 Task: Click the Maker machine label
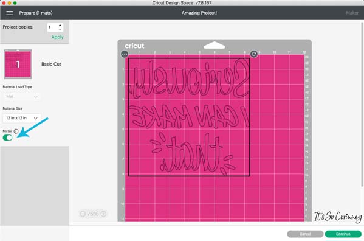tap(352, 13)
